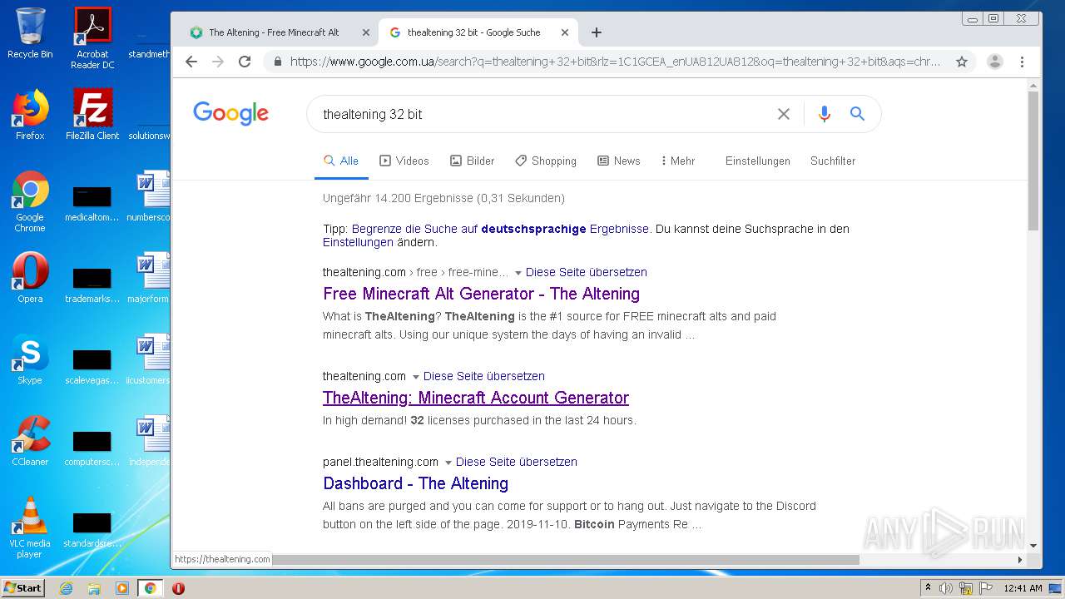View the site info lock icon
1065x599 pixels.
(x=277, y=62)
